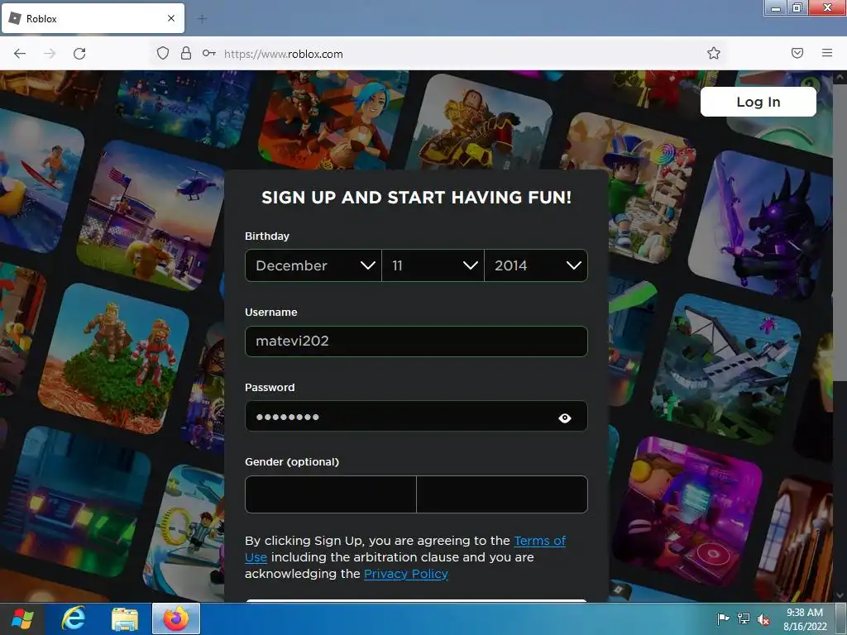
Task: Open the birthday year dropdown showing 2014
Action: 536,265
